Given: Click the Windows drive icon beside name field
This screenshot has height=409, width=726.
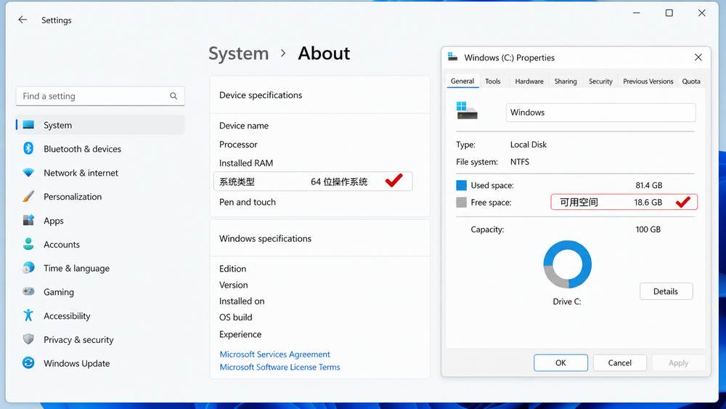Looking at the screenshot, I should (x=467, y=110).
